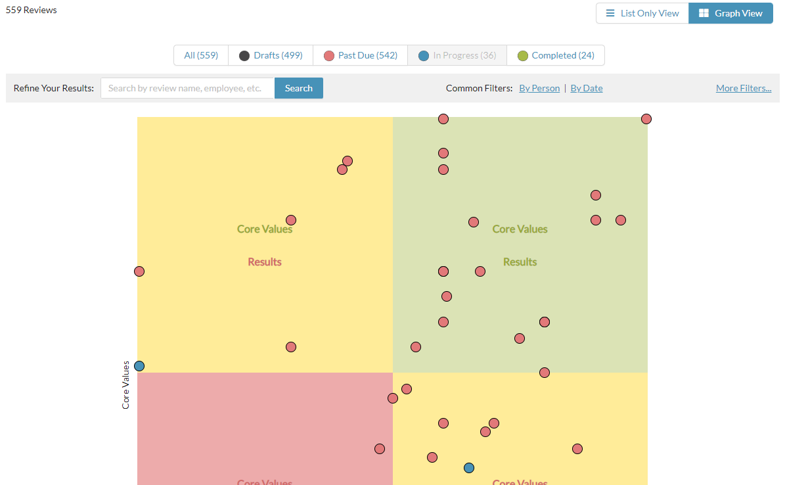Viewport: 785px width, 485px height.
Task: Click the red dot left of green quadrant's Core Values label
Action: coord(473,221)
